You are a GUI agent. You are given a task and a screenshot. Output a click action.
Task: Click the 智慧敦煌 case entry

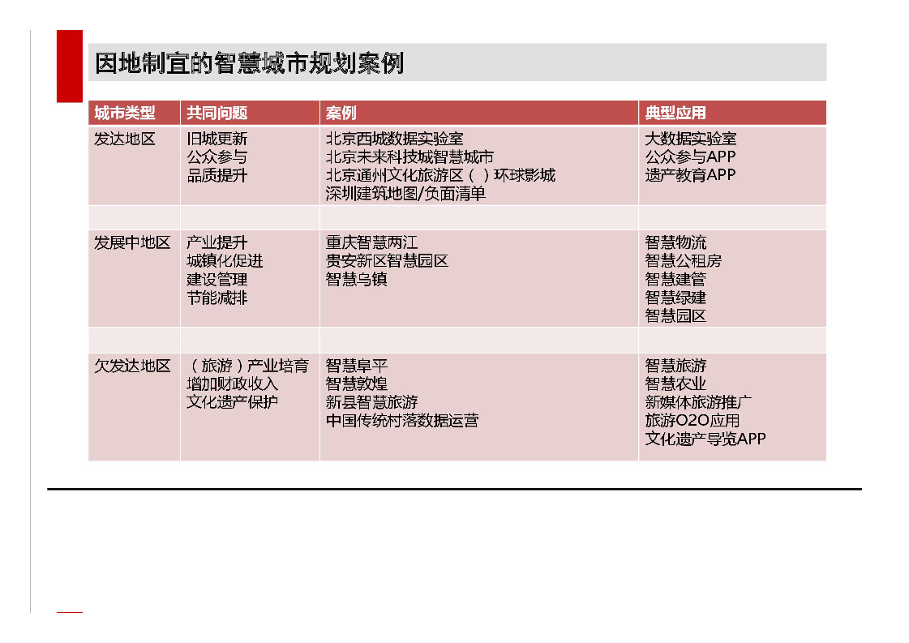356,384
